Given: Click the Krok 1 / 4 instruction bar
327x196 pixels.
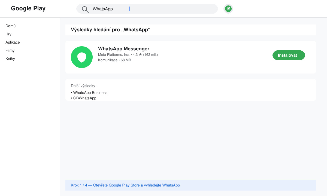Looking at the screenshot, I should 191,185.
